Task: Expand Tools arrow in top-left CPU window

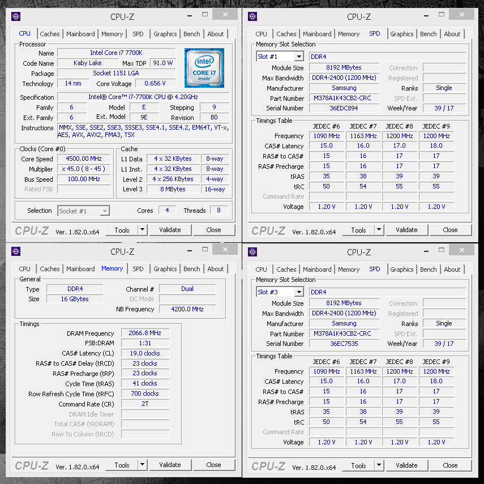Action: 142,230
